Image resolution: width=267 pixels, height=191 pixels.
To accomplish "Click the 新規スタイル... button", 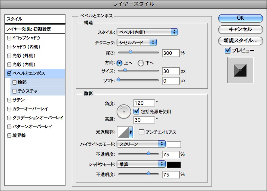I will click(240, 40).
